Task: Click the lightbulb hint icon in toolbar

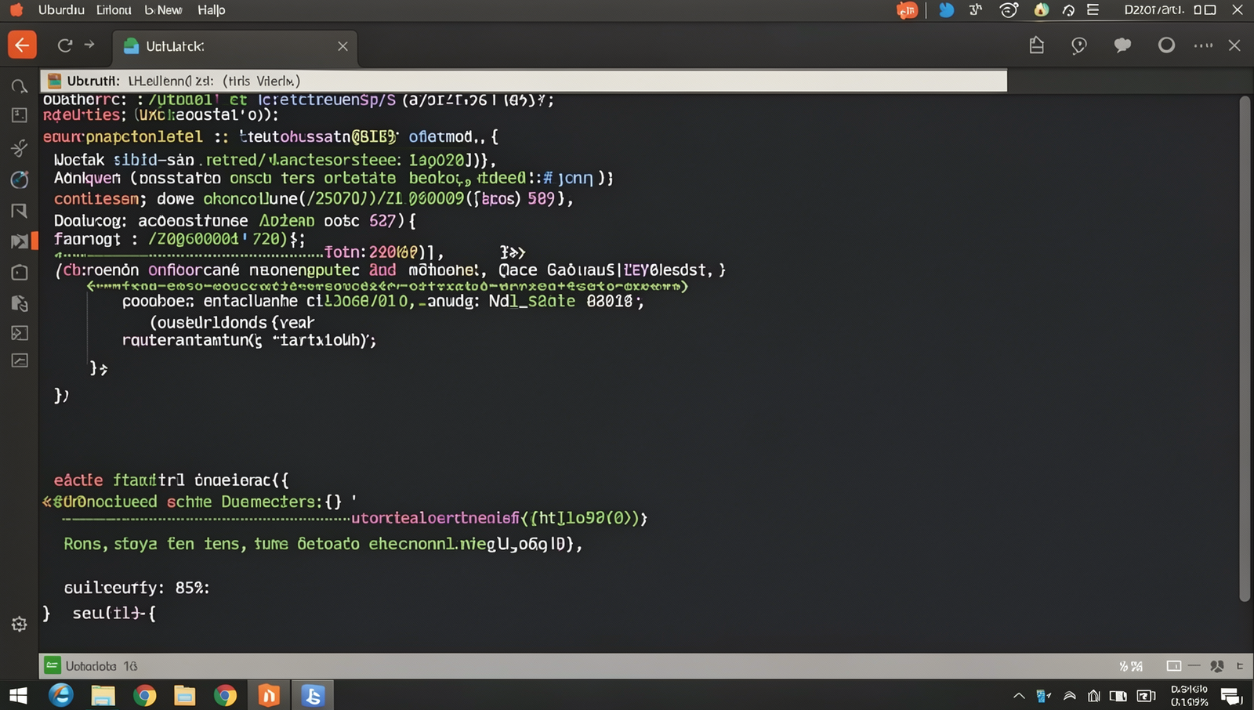Action: click(x=1079, y=45)
